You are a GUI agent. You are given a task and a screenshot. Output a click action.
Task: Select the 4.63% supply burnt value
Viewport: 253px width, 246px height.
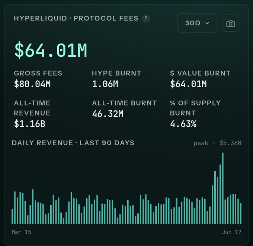click(x=183, y=124)
